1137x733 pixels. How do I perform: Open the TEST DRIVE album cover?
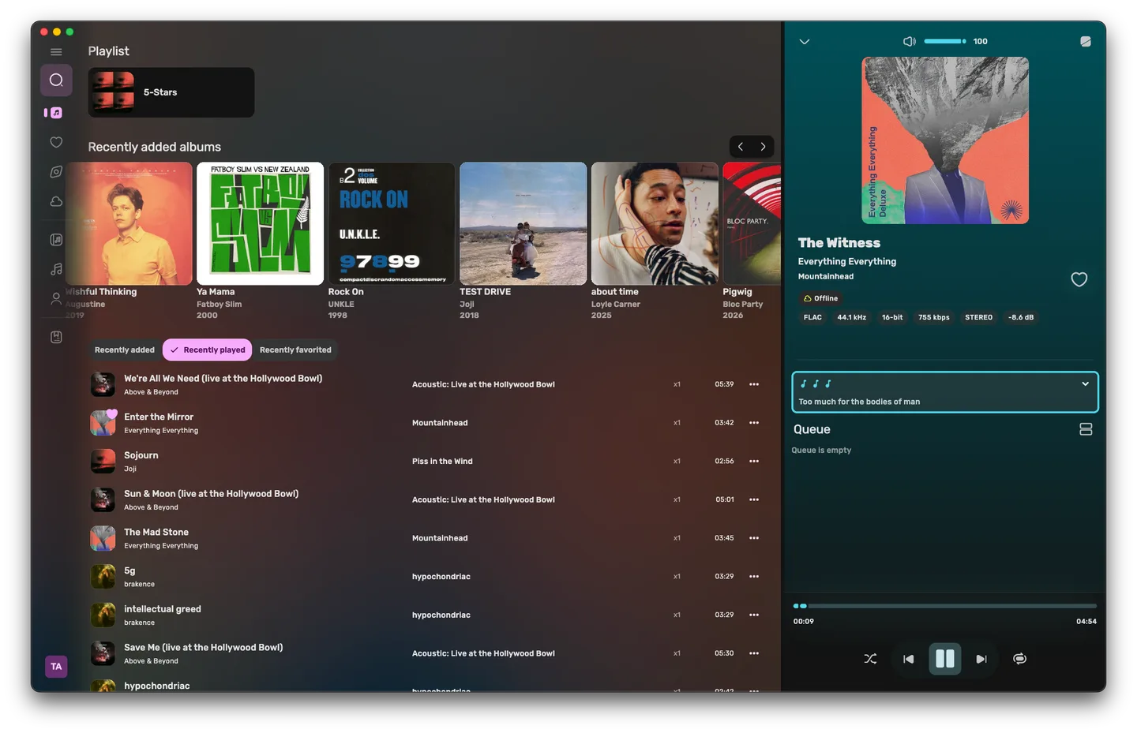coord(523,223)
